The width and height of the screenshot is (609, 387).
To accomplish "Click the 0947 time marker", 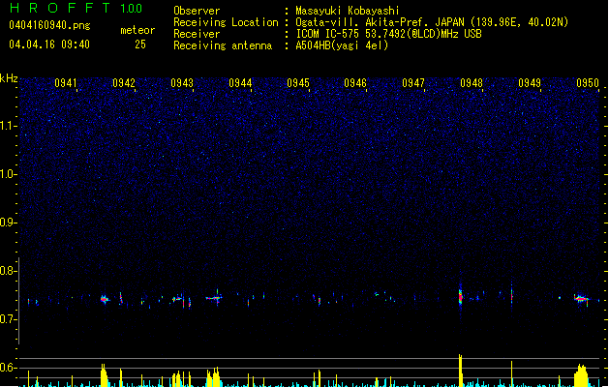I will [413, 83].
